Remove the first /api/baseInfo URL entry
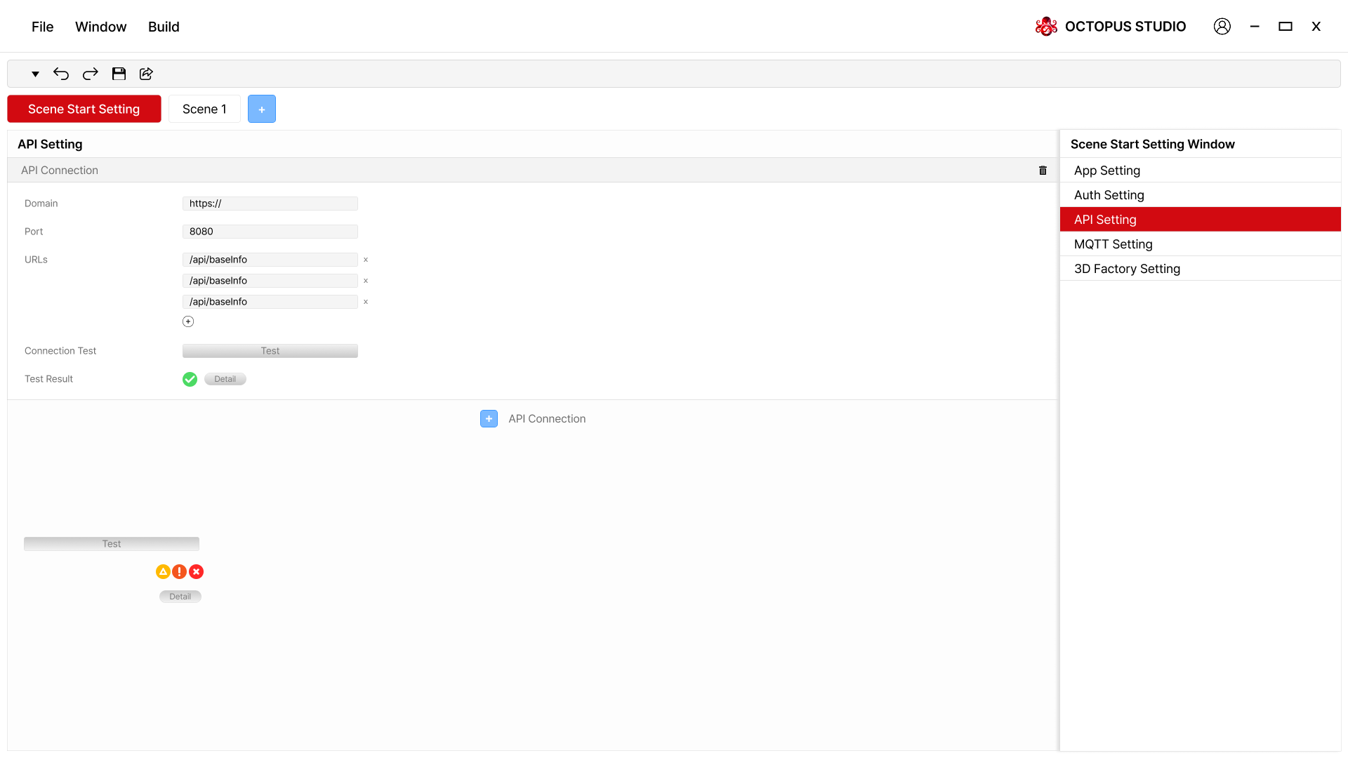1348x758 pixels. [366, 260]
